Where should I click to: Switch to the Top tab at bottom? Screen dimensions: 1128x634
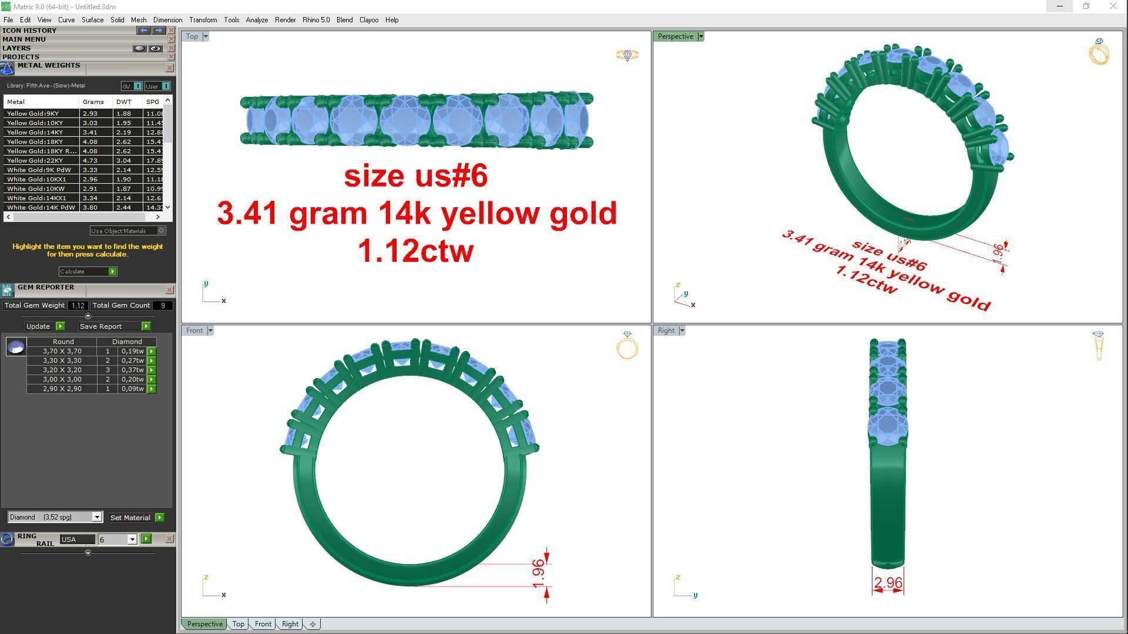[x=238, y=624]
